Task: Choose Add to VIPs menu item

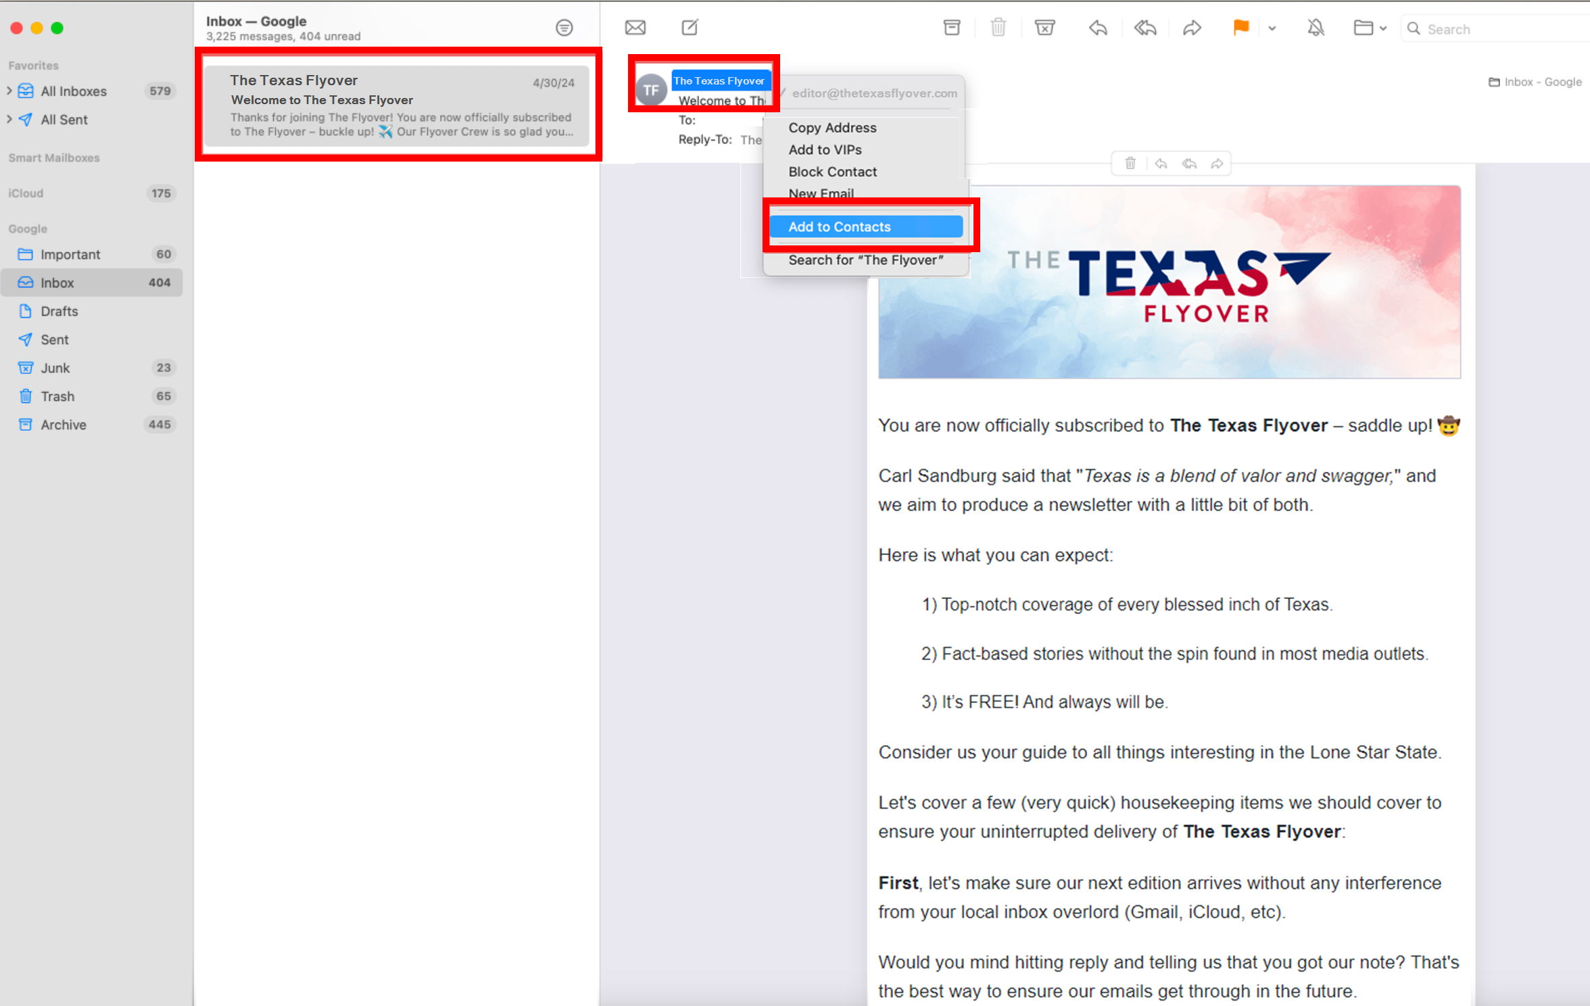Action: click(x=825, y=149)
